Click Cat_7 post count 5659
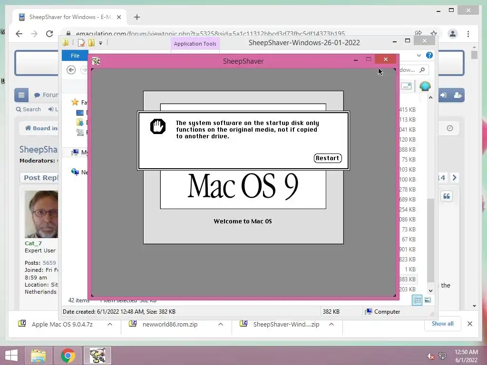The width and height of the screenshot is (487, 365). (x=49, y=263)
